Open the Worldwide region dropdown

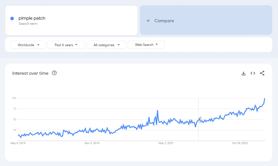coord(28,45)
